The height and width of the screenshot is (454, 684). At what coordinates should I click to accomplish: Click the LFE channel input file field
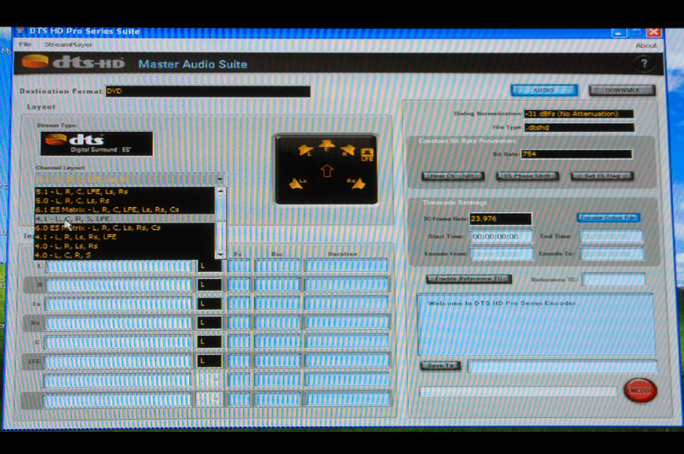(x=118, y=361)
